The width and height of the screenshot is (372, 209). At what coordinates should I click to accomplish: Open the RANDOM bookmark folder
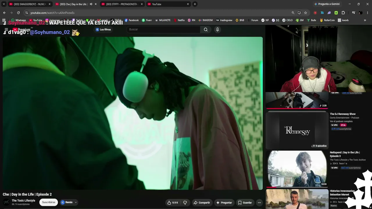point(205,20)
